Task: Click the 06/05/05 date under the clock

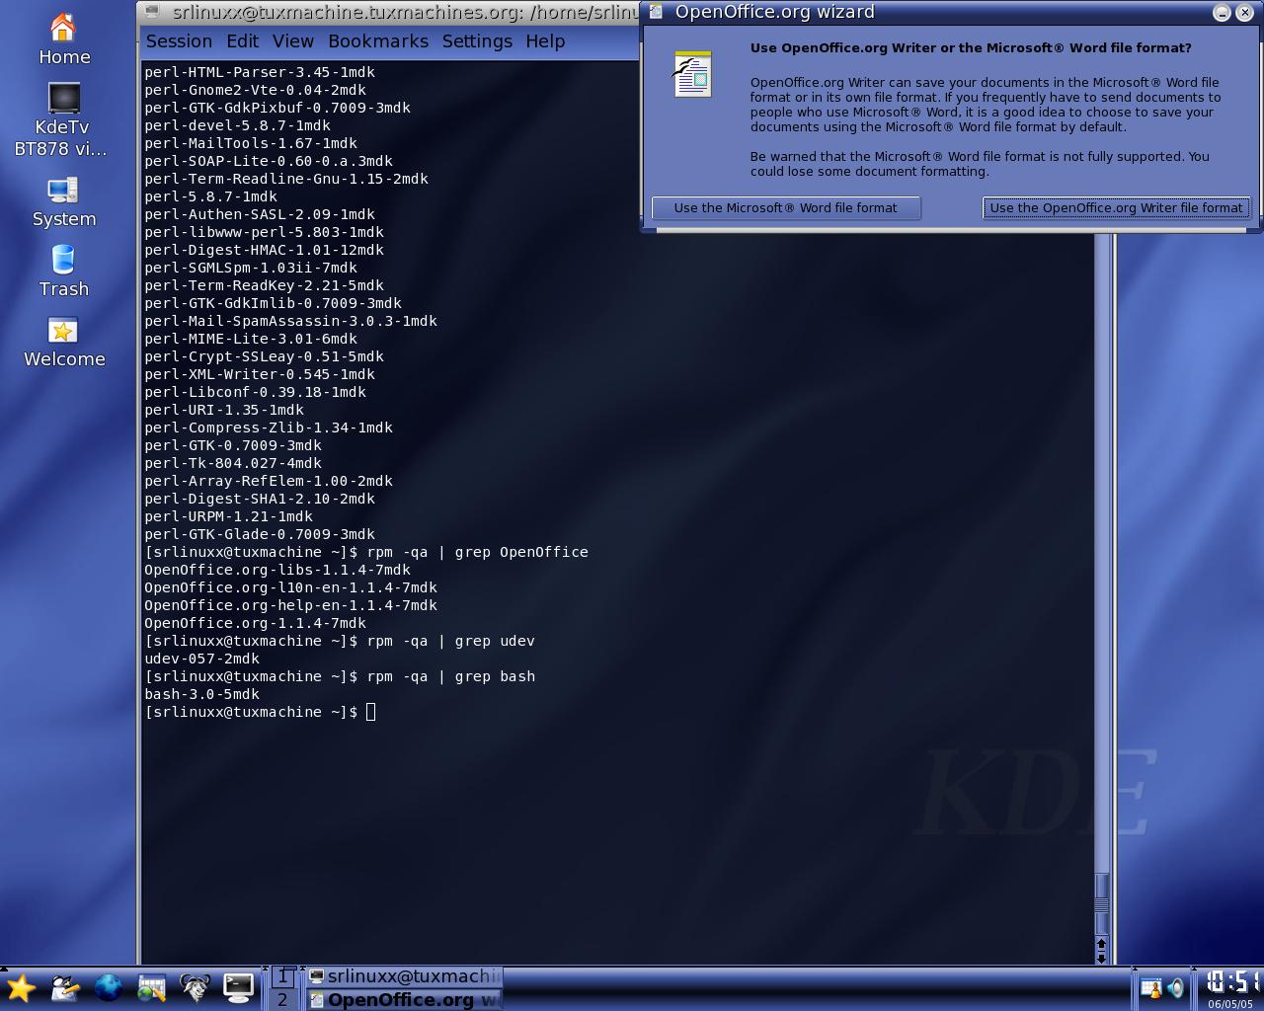Action: pyautogui.click(x=1229, y=1004)
